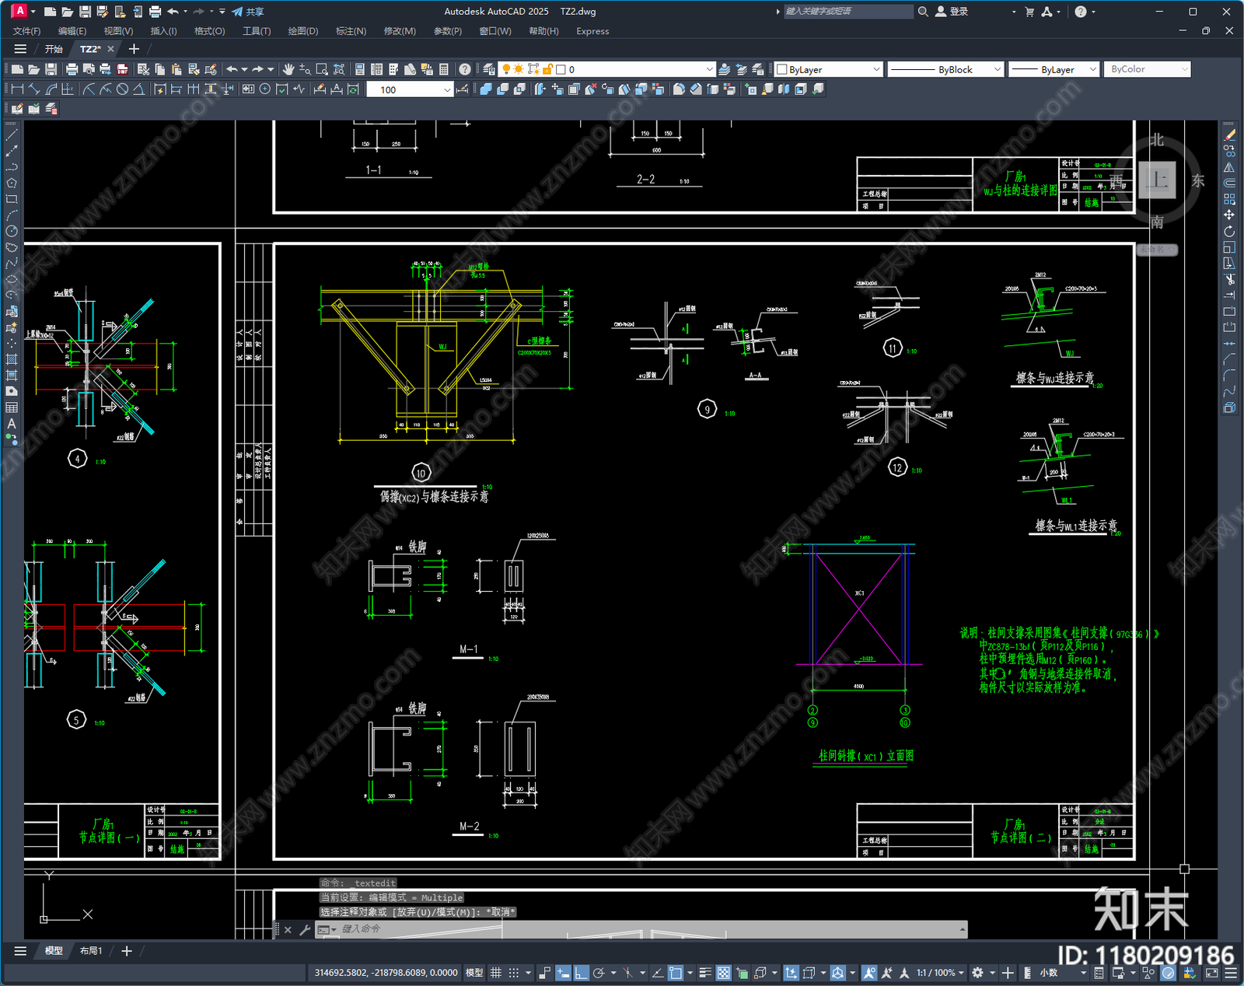Image resolution: width=1244 pixels, height=986 pixels.
Task: Select the Line tool in the draw toolbar
Action: [x=12, y=135]
